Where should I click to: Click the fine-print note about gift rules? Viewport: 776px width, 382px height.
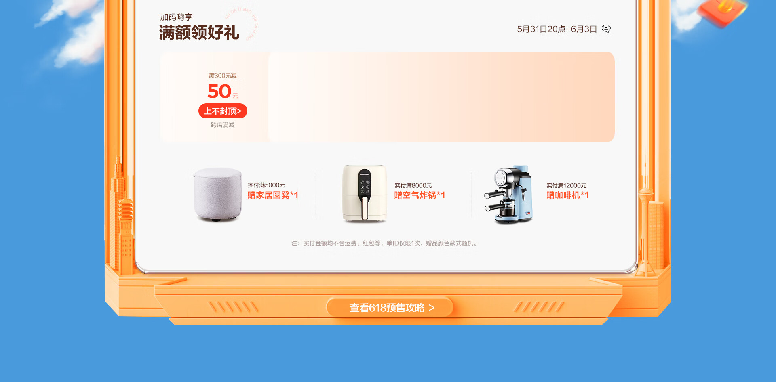(385, 243)
